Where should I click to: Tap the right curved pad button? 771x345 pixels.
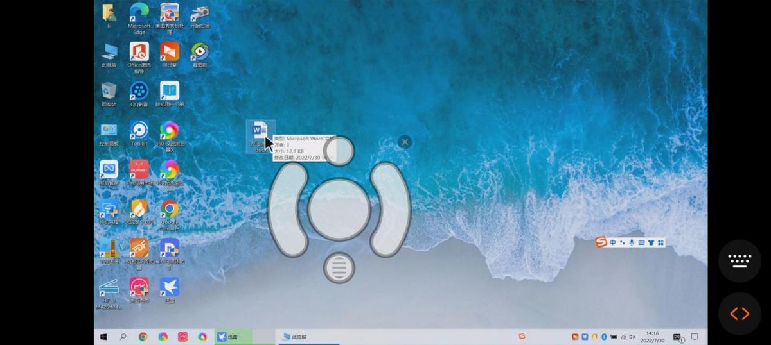391,210
